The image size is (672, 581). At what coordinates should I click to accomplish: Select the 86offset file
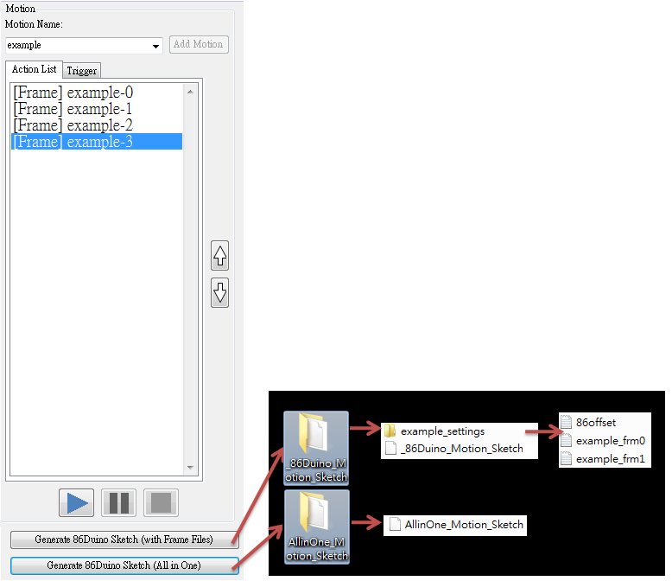(588, 423)
